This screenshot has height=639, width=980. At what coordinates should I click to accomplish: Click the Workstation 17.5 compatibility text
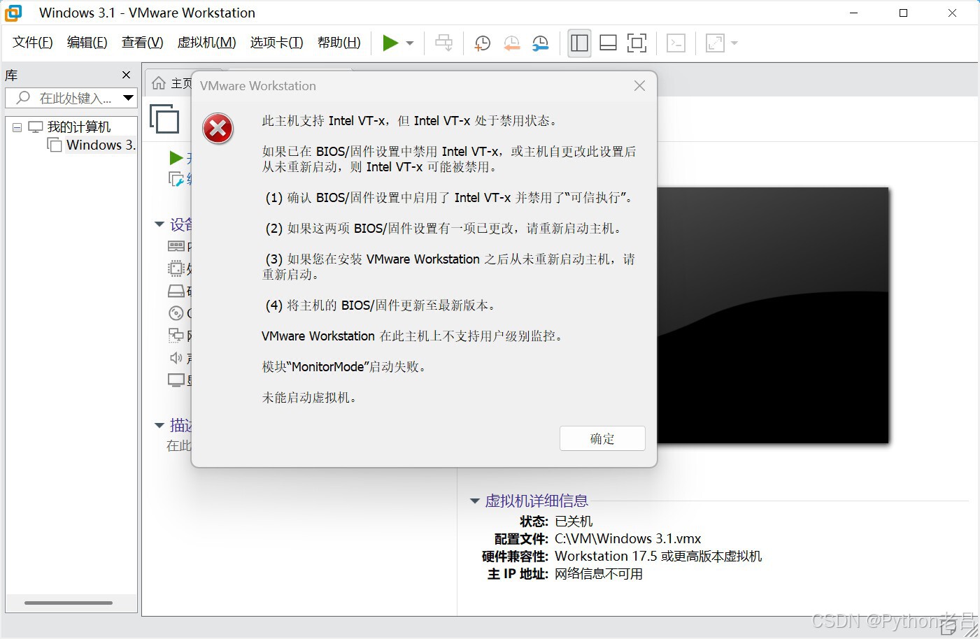pos(658,557)
